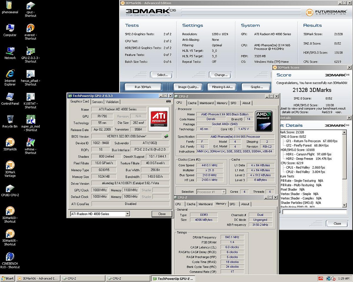Open the super_pi_mod shortcut icon

[31, 120]
